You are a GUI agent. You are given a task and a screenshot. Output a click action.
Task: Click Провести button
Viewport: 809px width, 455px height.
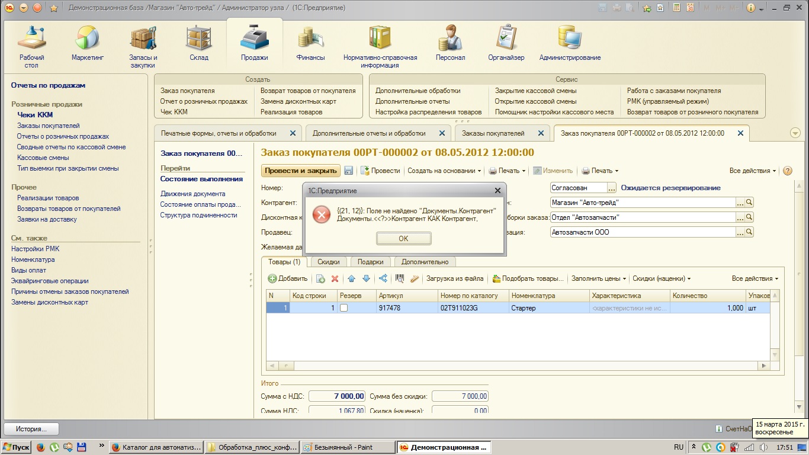coord(380,171)
